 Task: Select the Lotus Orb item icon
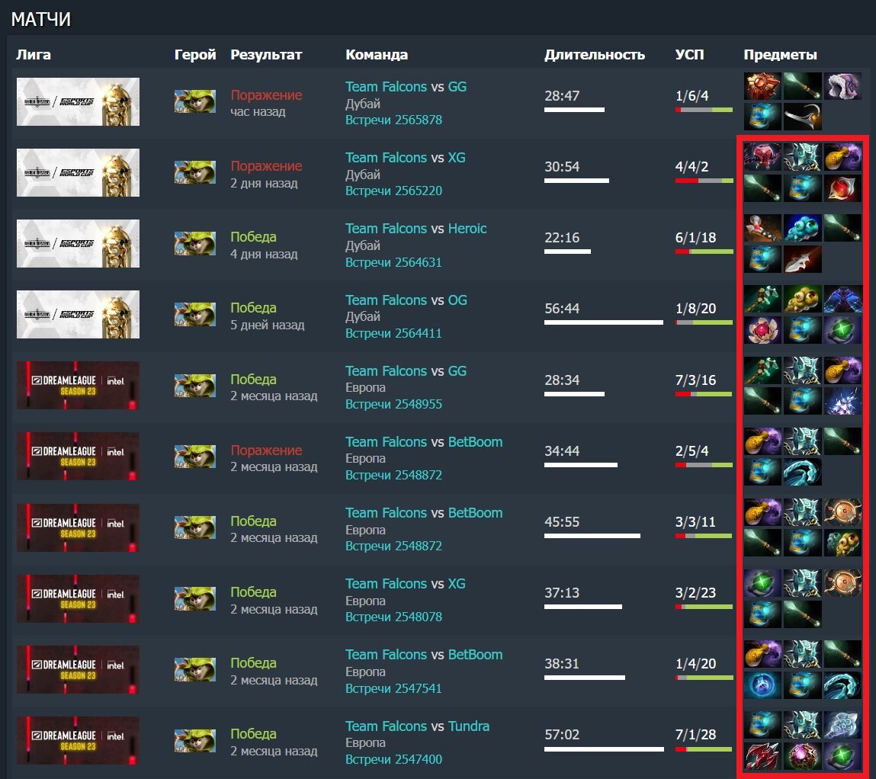point(762,329)
